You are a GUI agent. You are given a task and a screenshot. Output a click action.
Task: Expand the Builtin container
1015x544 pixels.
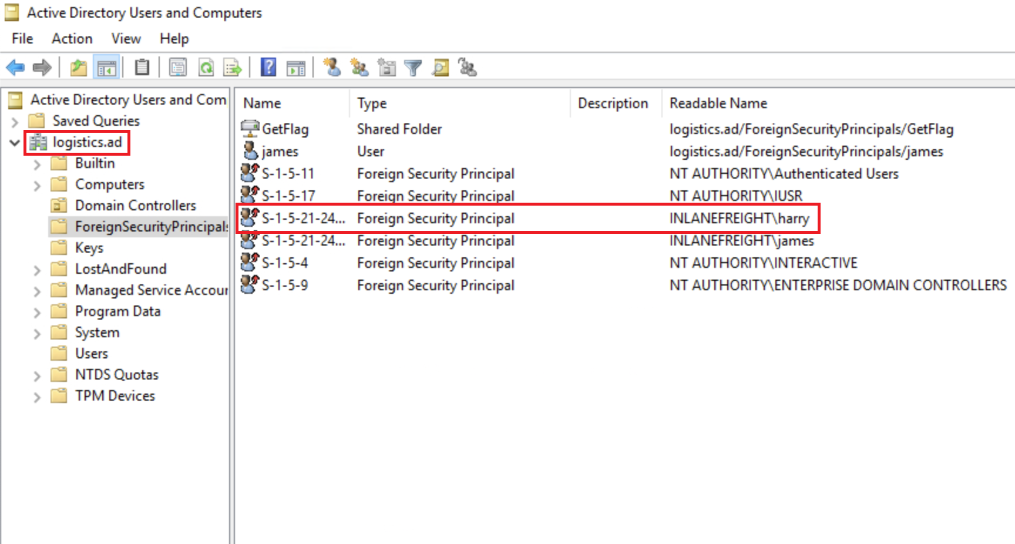click(37, 164)
